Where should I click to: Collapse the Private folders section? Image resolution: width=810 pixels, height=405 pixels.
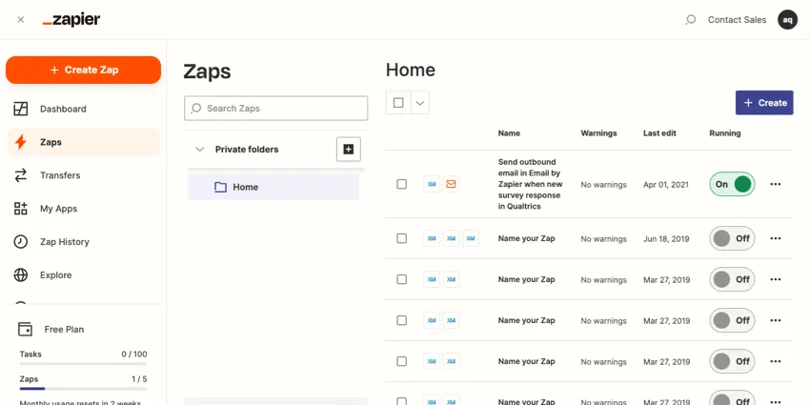(x=199, y=150)
